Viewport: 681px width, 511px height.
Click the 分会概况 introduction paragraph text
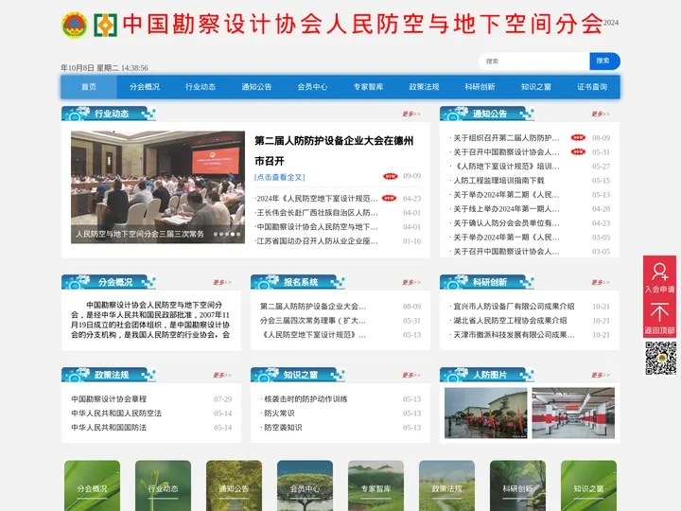point(150,320)
